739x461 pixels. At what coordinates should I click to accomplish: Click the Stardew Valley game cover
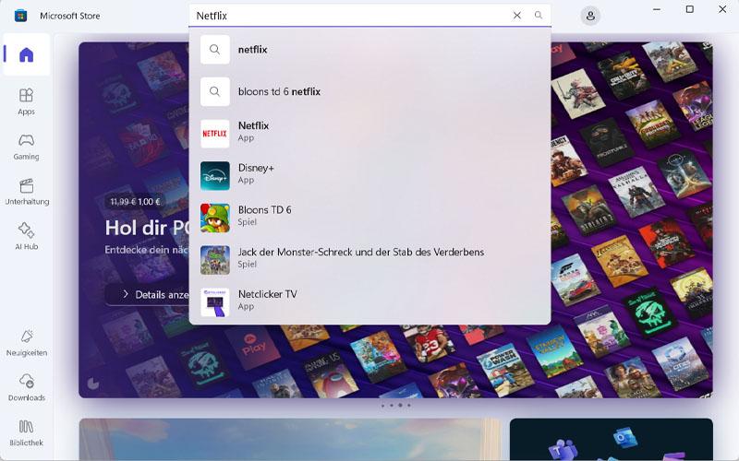(555, 352)
